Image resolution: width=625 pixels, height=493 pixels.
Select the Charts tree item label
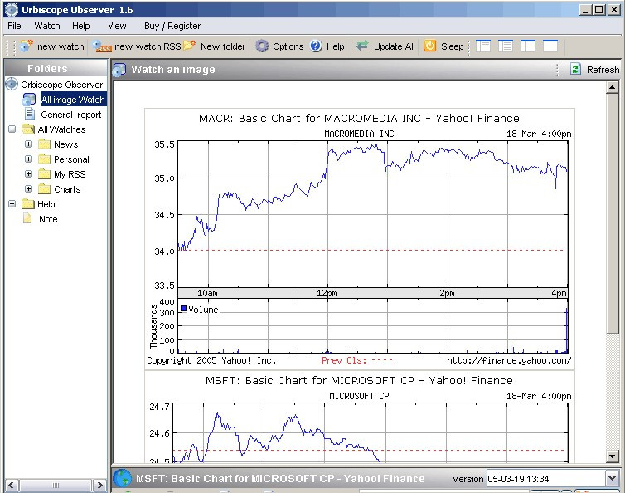pyautogui.click(x=67, y=189)
